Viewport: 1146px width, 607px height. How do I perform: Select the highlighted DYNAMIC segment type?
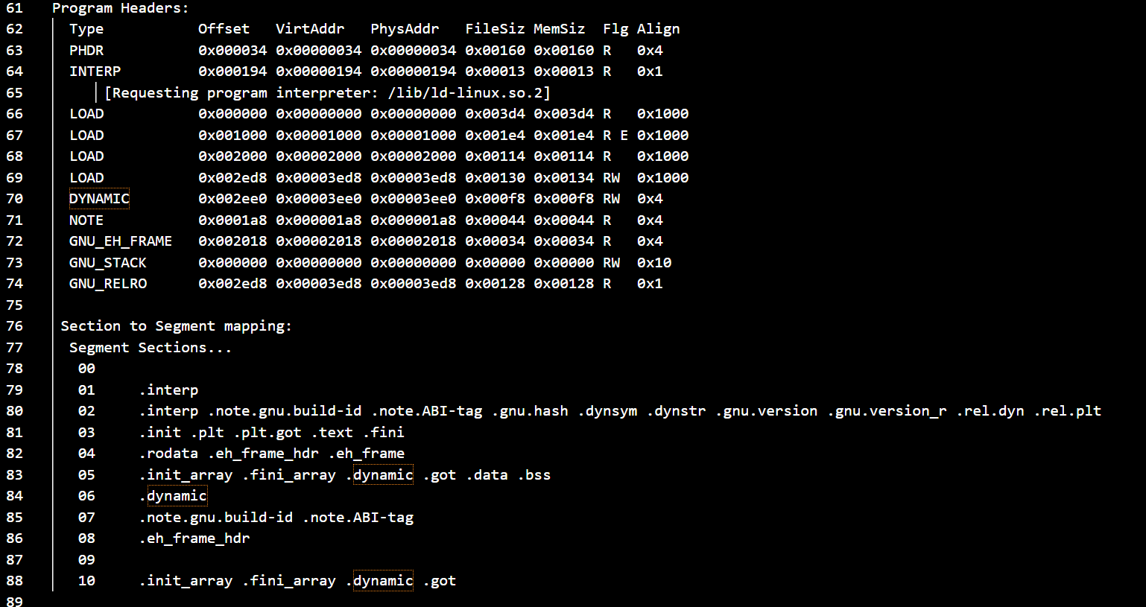99,199
